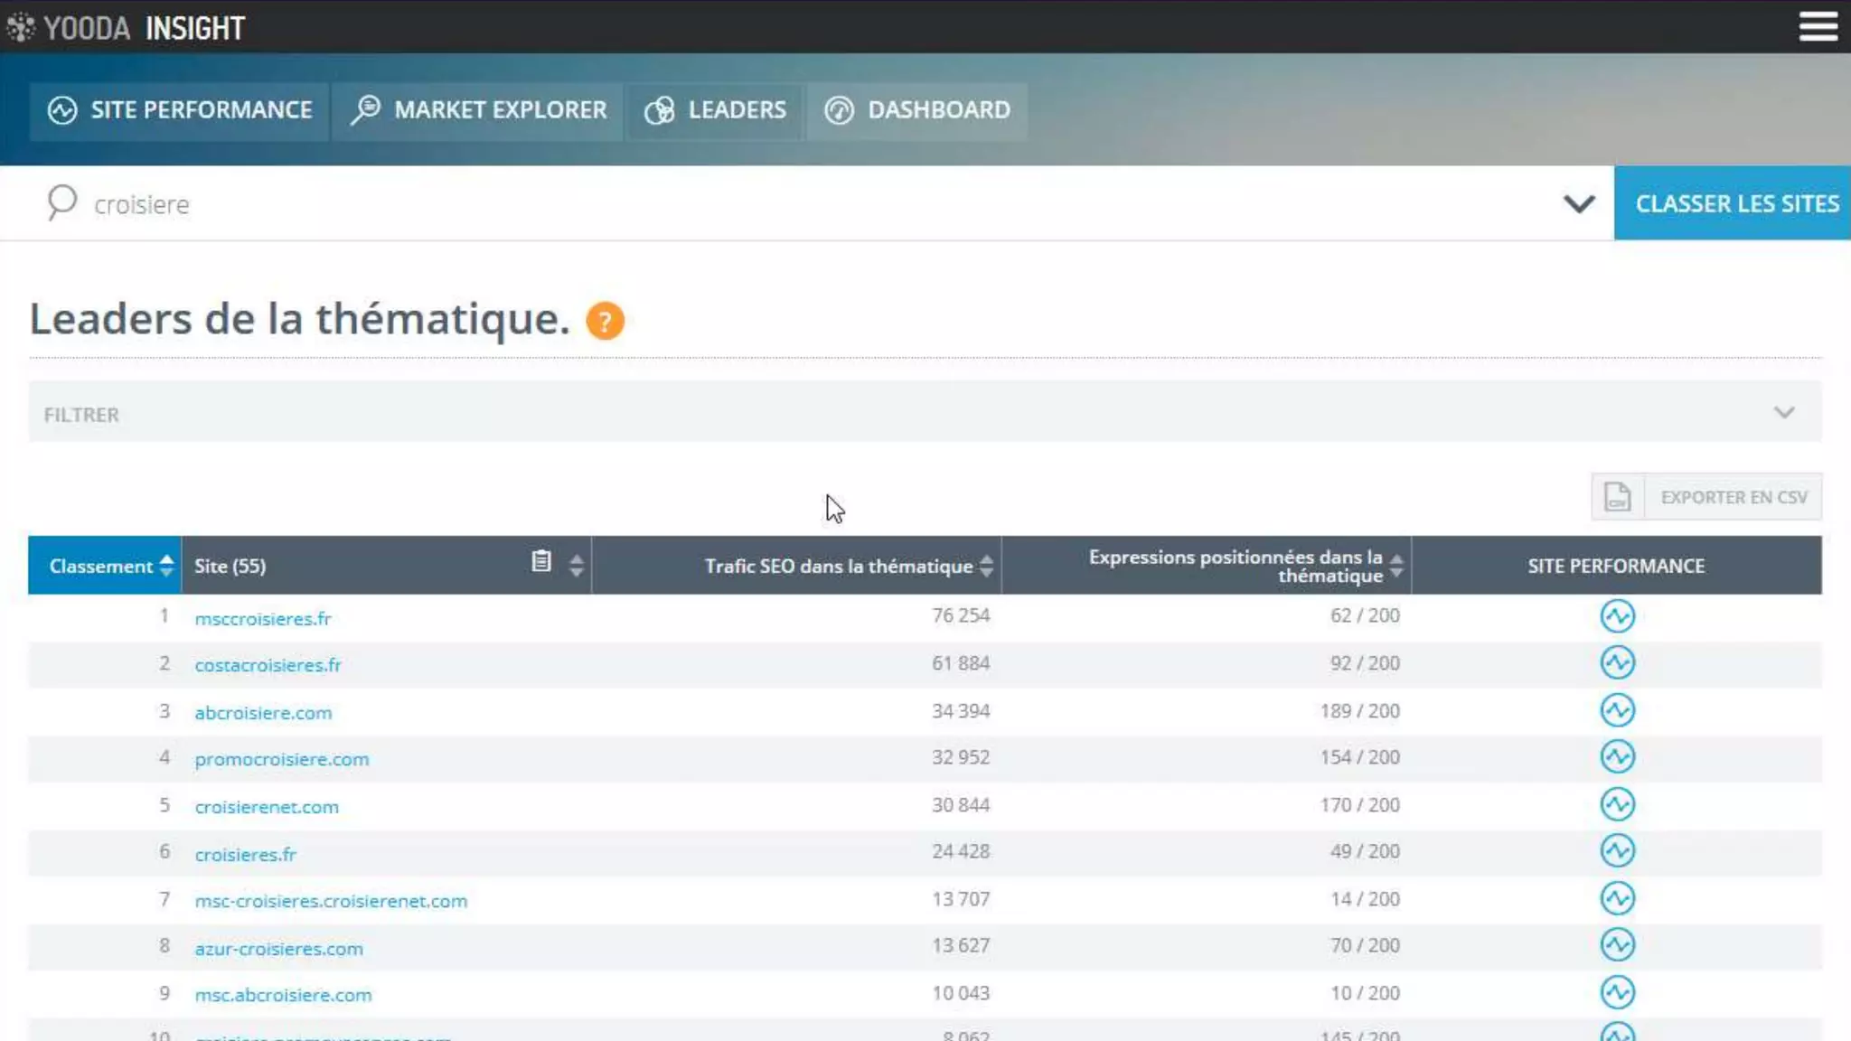1851x1041 pixels.
Task: Open site performance icon for croisieres.fr
Action: point(1617,850)
